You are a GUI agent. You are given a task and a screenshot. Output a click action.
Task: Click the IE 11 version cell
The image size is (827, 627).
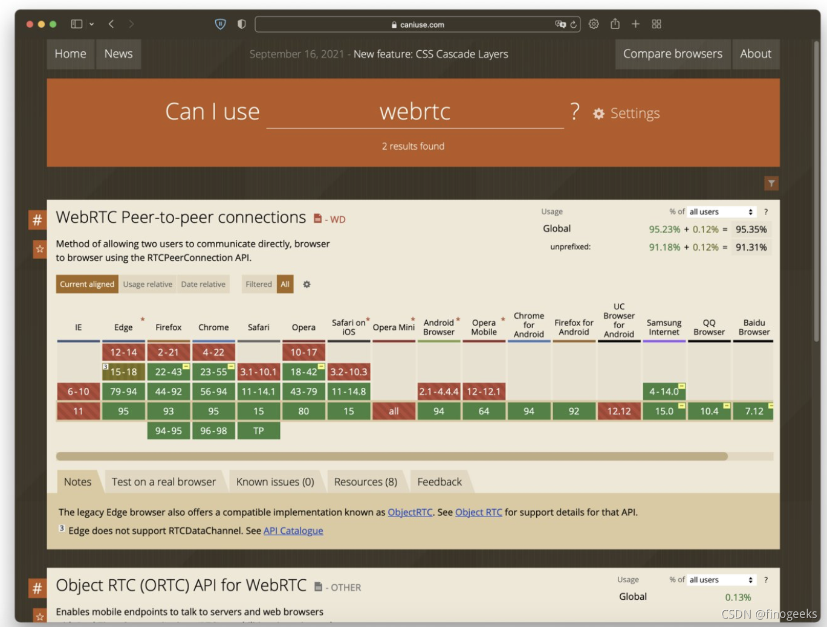click(x=79, y=411)
